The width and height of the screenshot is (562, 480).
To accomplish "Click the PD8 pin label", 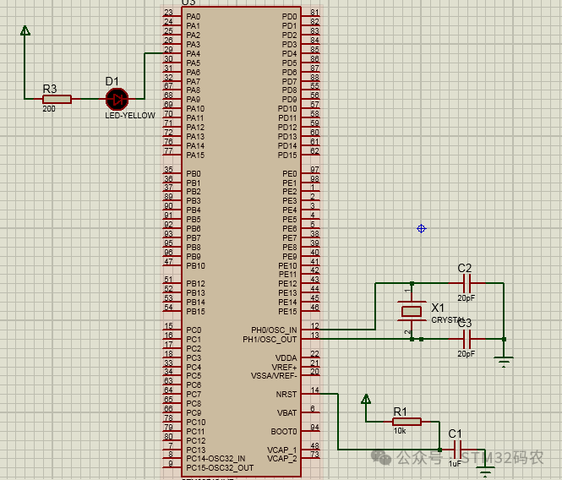I will pyautogui.click(x=290, y=90).
